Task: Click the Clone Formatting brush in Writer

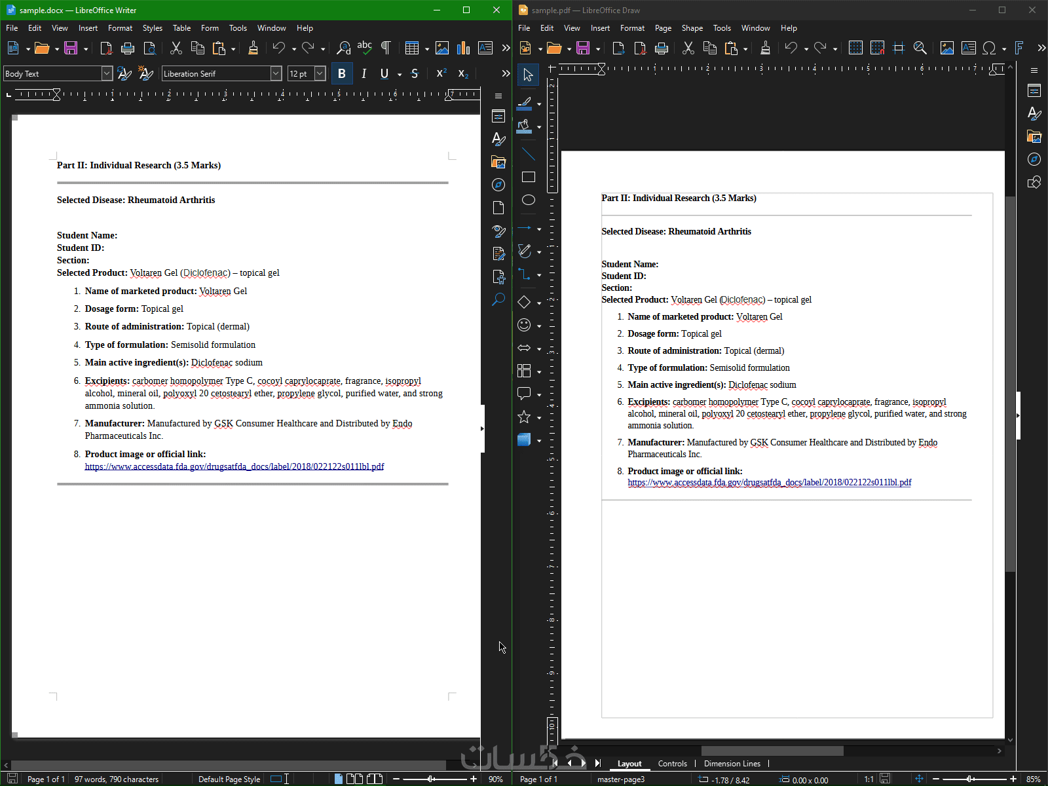Action: [253, 48]
